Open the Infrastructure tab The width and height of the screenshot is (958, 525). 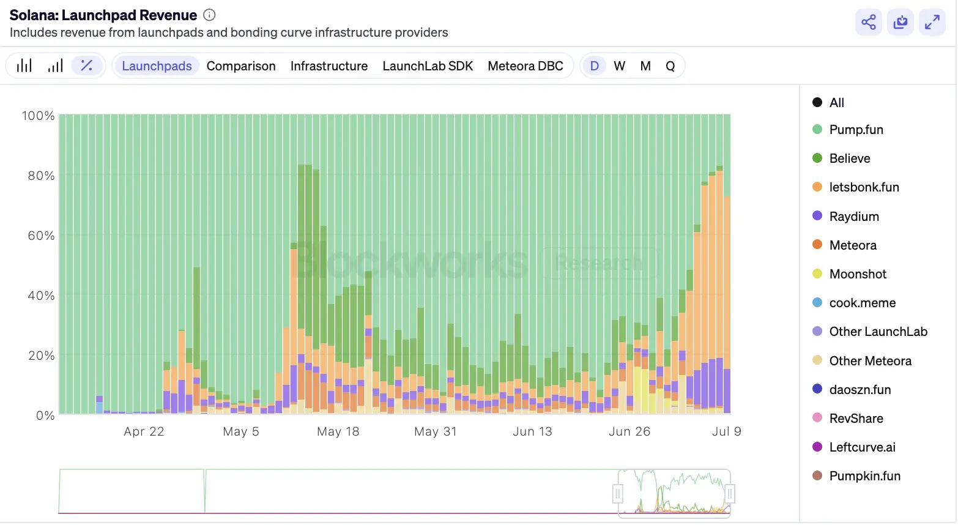(329, 66)
